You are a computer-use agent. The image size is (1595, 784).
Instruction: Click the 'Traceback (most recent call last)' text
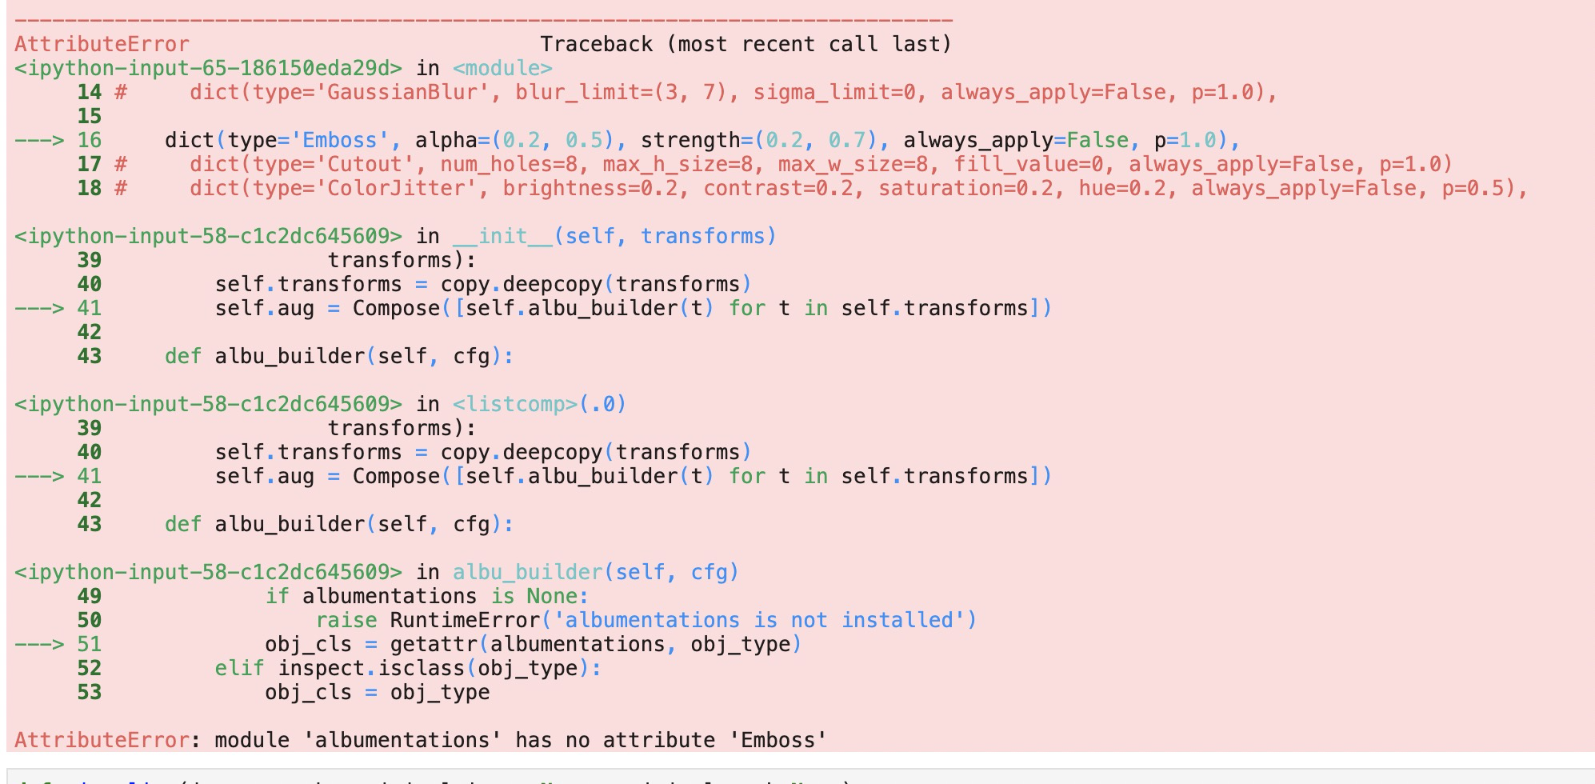pyautogui.click(x=748, y=44)
